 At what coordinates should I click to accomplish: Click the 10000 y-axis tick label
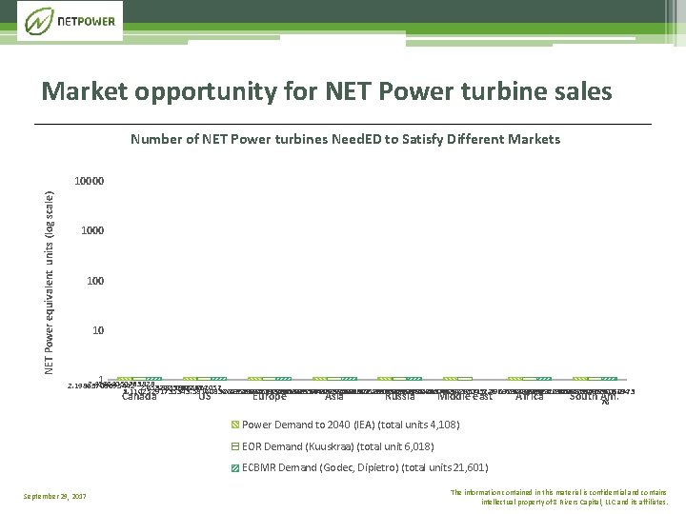click(90, 181)
